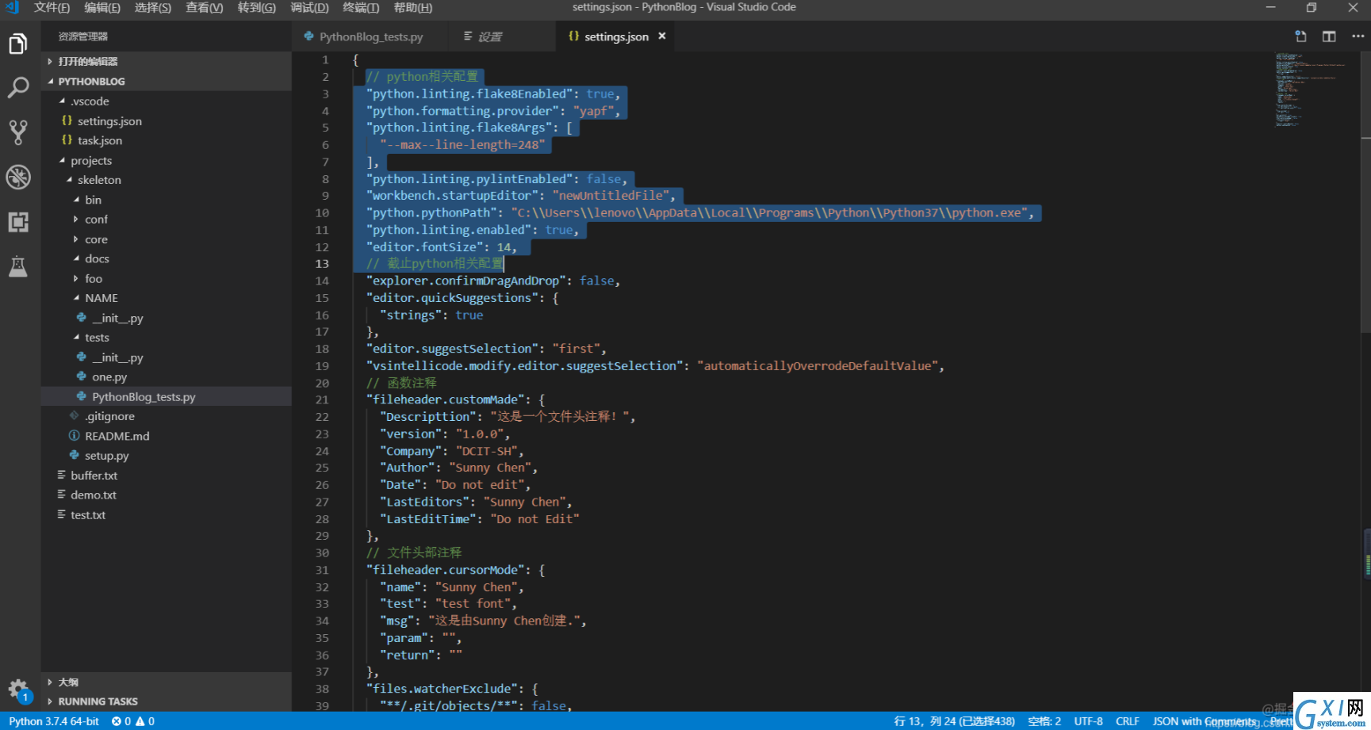1371x730 pixels.
Task: Click the editor minimap preview
Action: coord(1312,91)
